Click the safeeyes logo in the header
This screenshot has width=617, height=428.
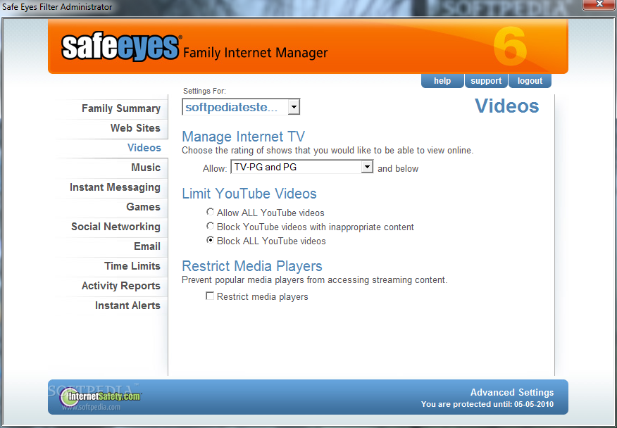click(x=121, y=47)
